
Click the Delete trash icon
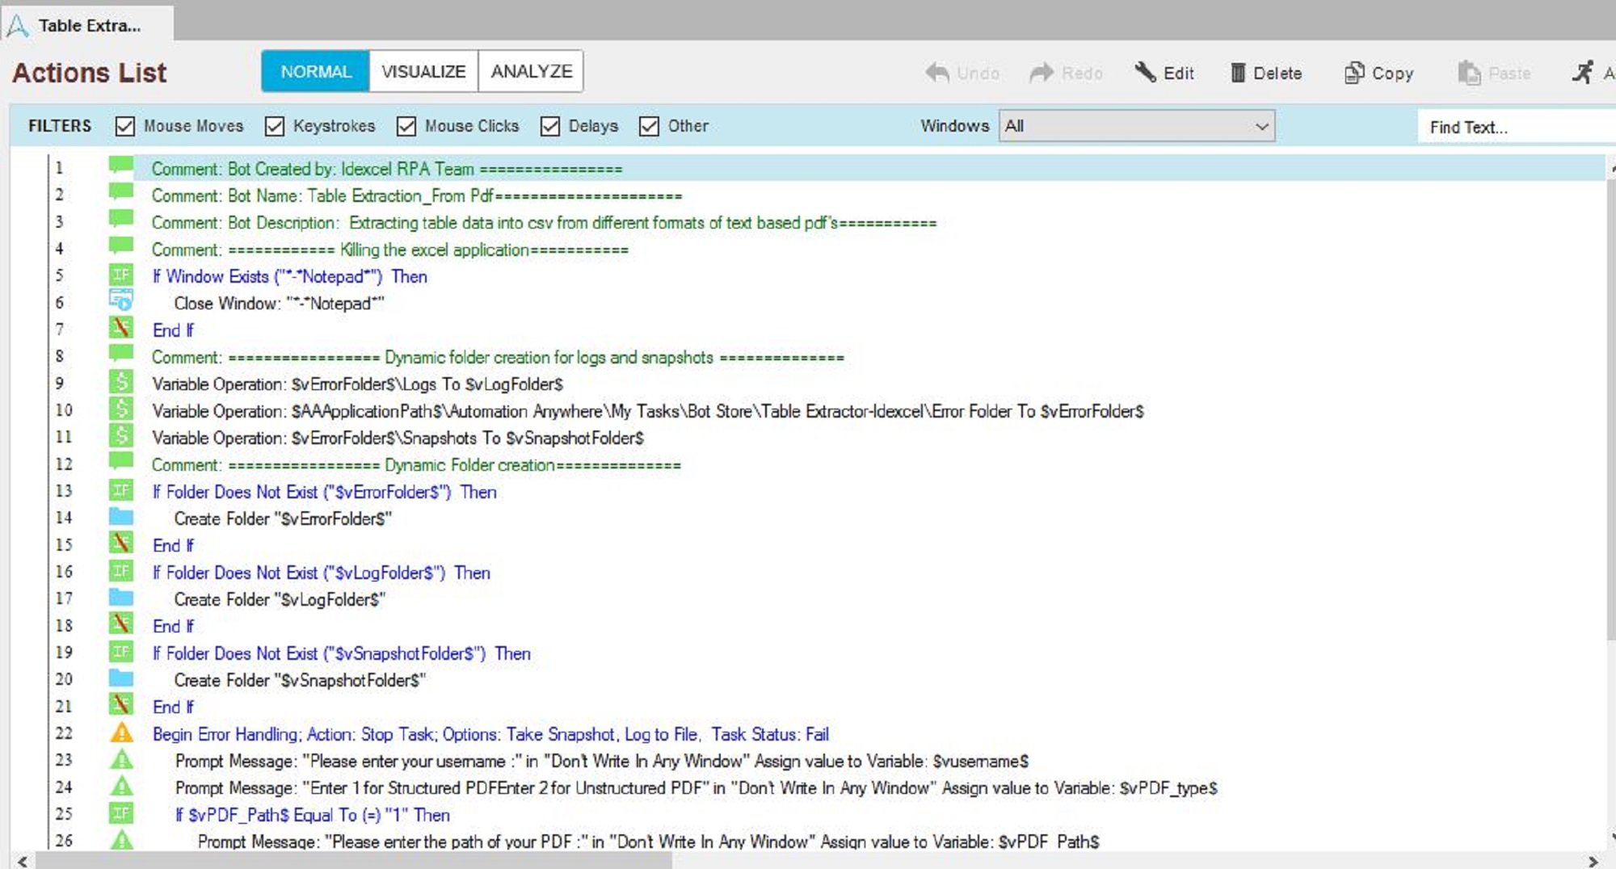(1237, 73)
